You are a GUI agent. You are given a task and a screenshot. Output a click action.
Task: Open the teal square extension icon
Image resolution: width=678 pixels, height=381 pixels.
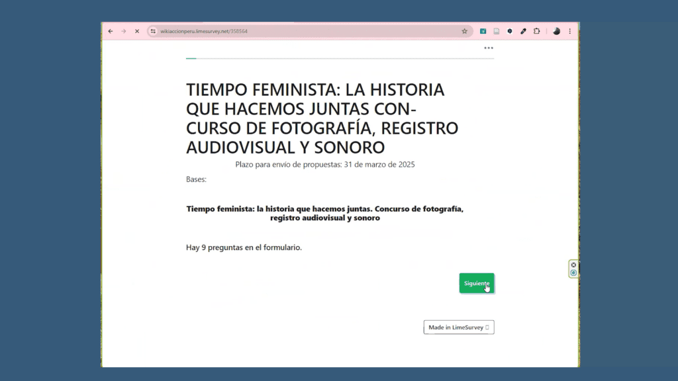pyautogui.click(x=483, y=31)
